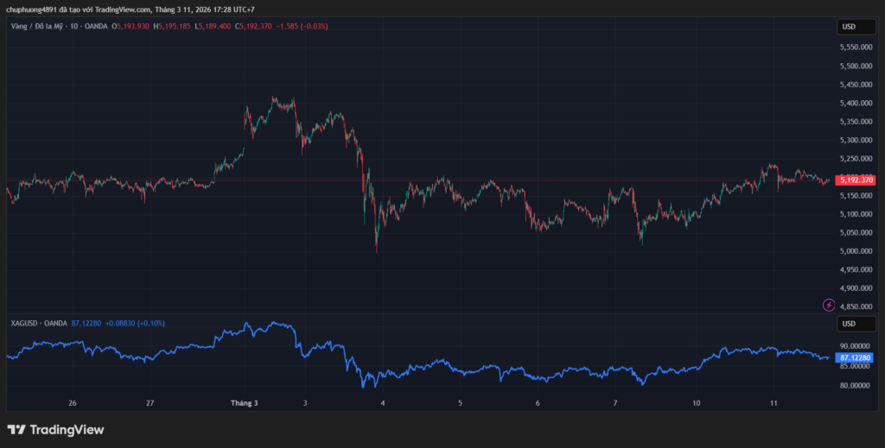Click the -1.585 (-0.03%) change value

pyautogui.click(x=302, y=26)
